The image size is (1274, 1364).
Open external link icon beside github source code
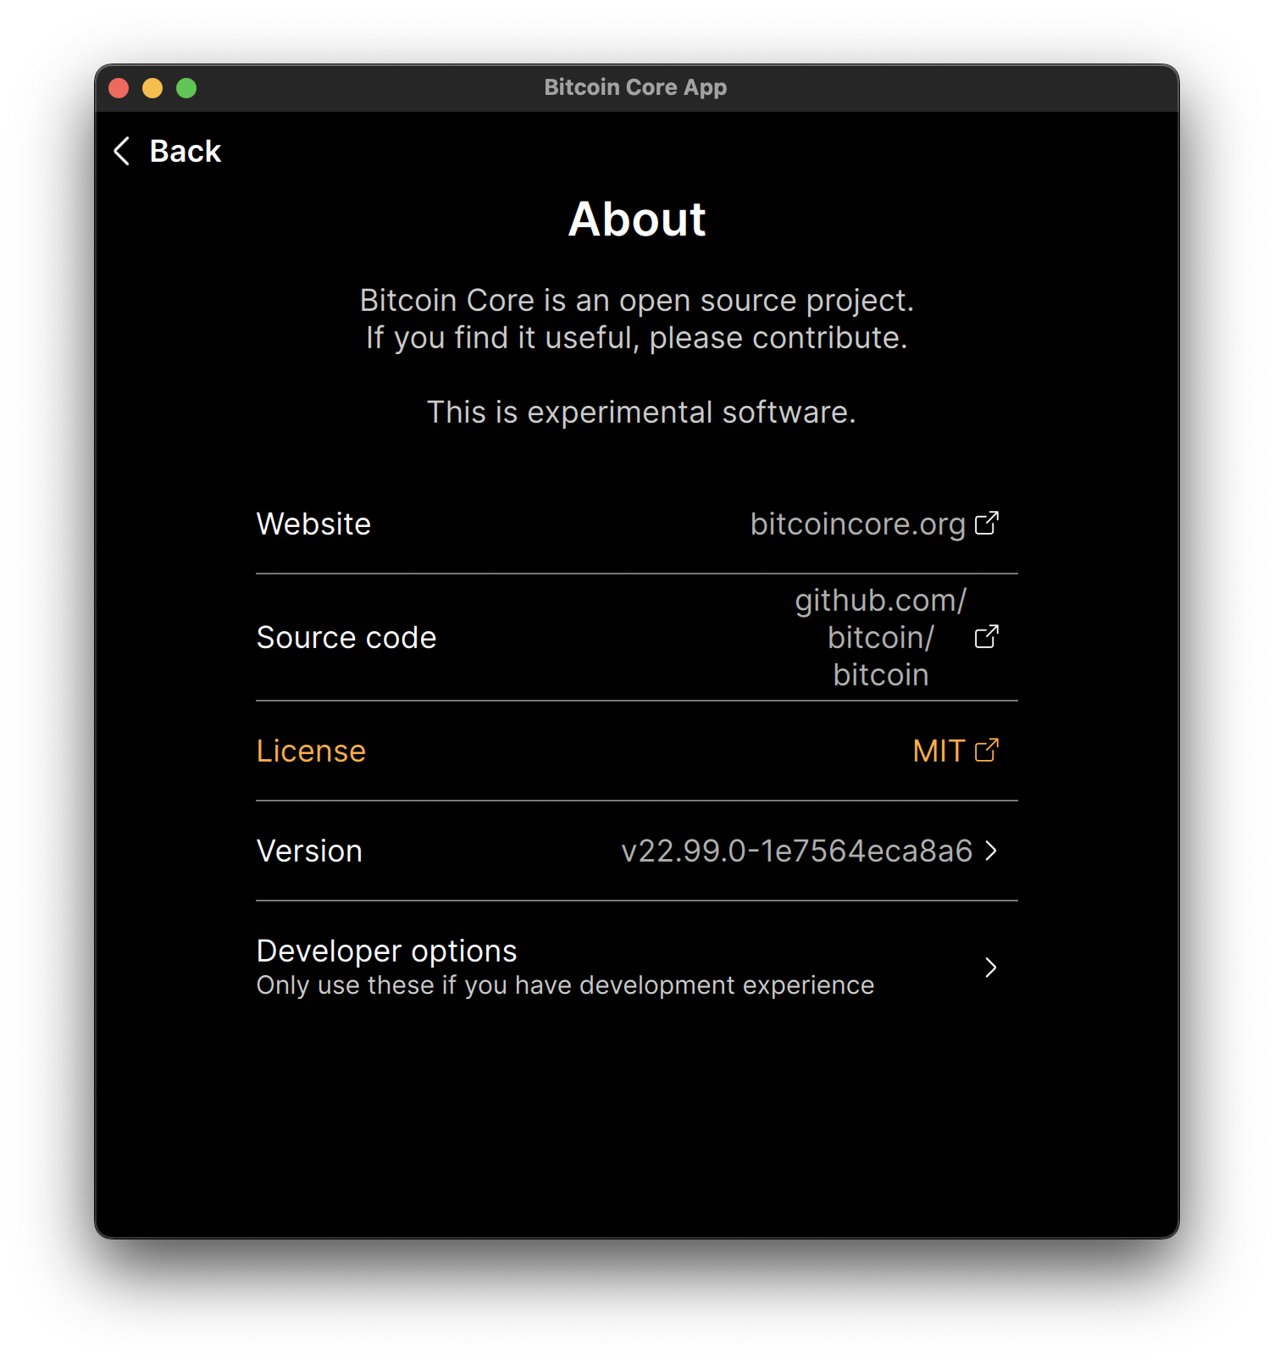click(987, 637)
